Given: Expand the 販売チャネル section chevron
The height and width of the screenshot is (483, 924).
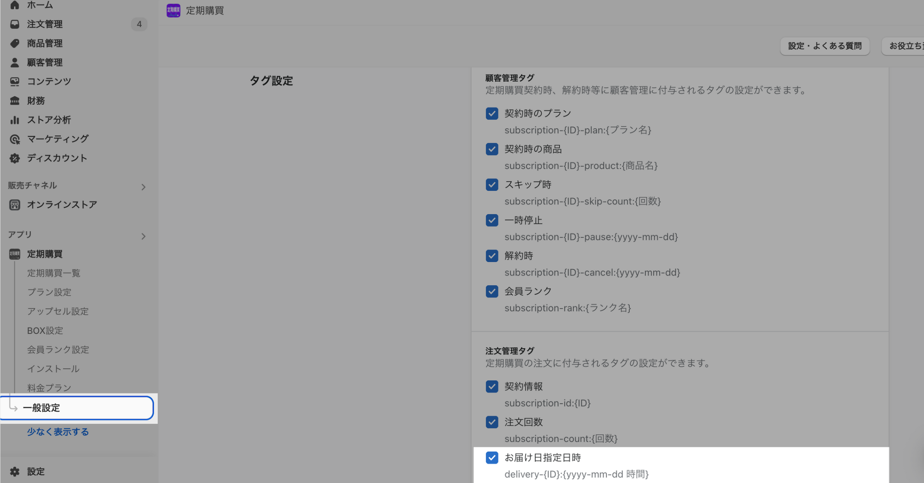Looking at the screenshot, I should (143, 187).
